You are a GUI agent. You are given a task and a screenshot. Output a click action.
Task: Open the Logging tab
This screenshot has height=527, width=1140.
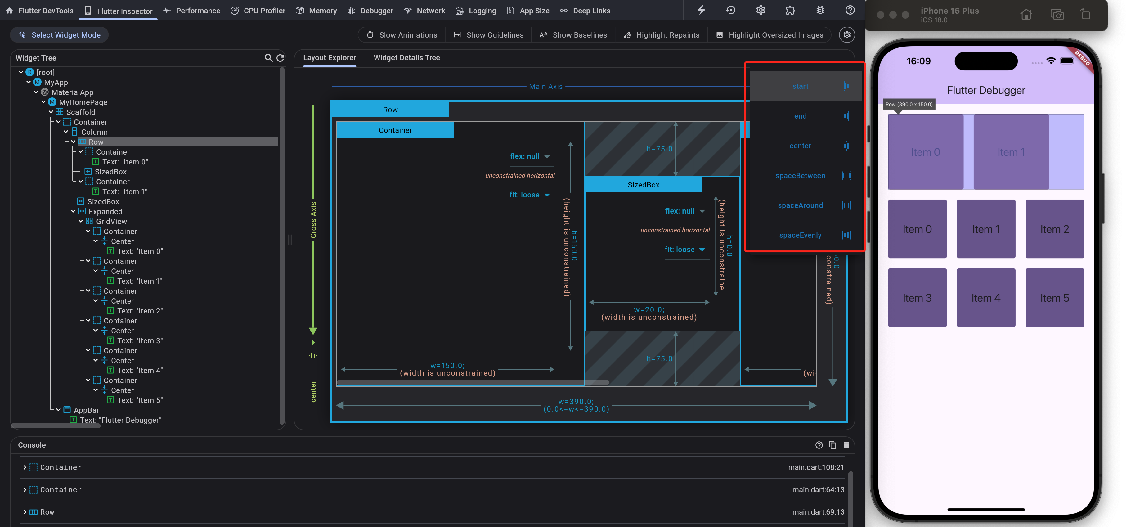[x=476, y=11]
